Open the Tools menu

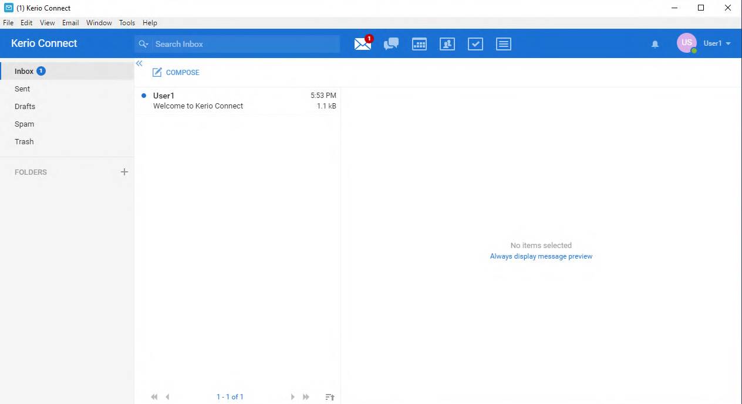point(127,23)
